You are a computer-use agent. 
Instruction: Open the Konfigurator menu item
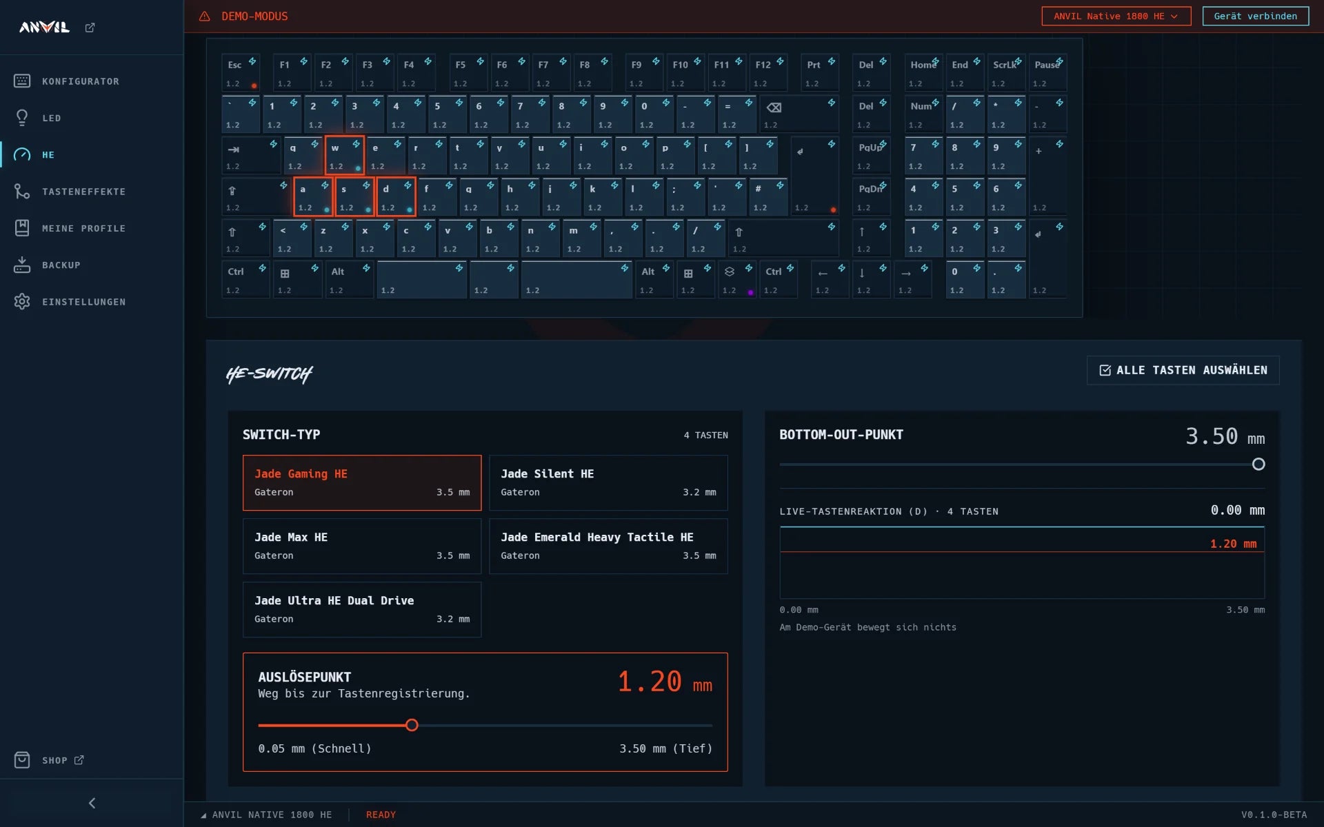point(92,81)
